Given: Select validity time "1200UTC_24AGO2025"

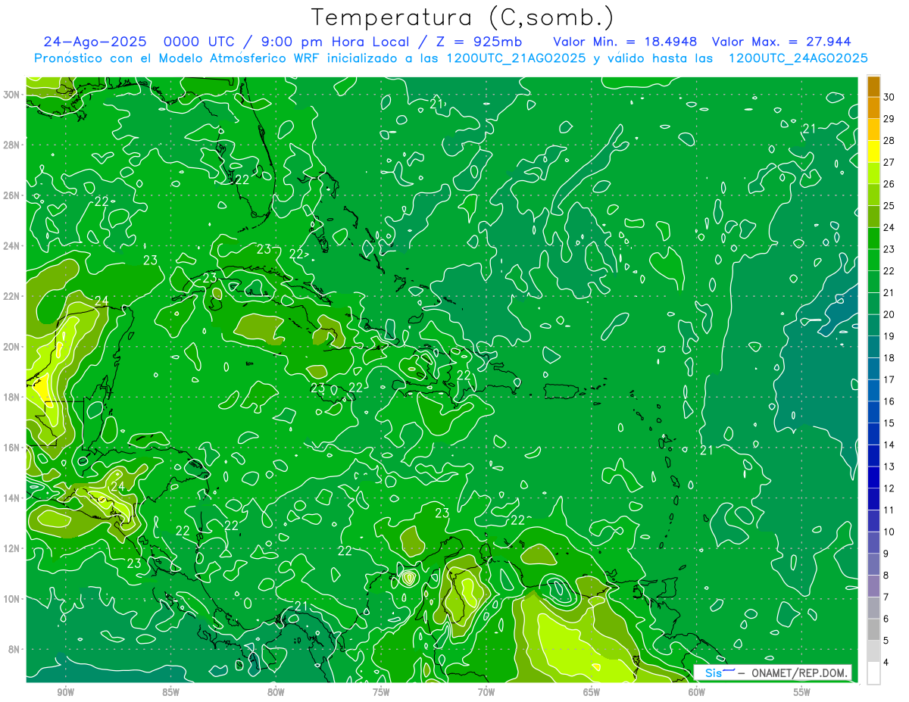Looking at the screenshot, I should [798, 58].
